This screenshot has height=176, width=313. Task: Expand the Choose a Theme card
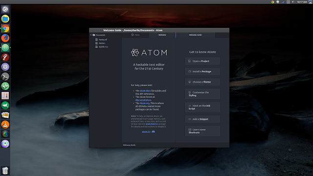(202, 82)
